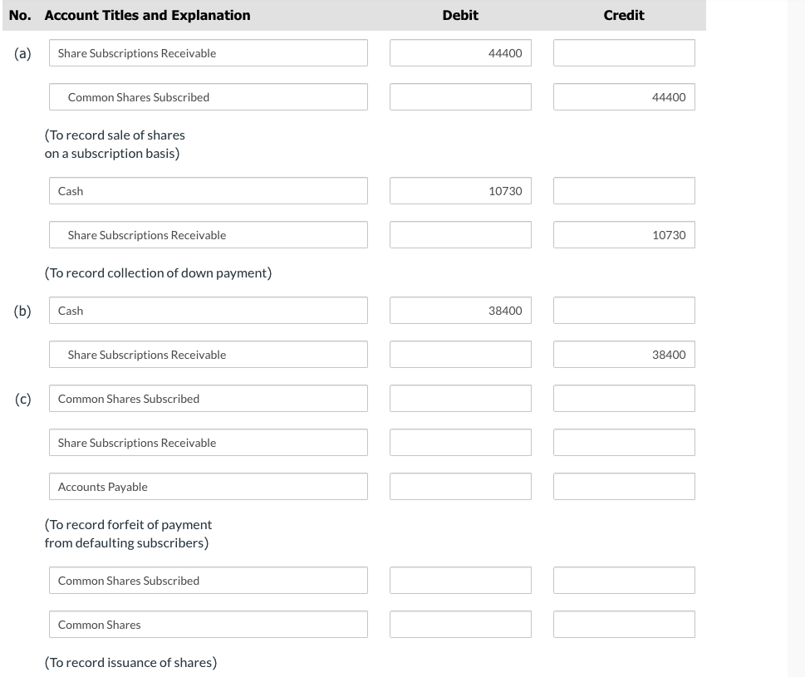Click the 'Debit' column header
Image resolution: width=805 pixels, height=677 pixels.
click(460, 16)
